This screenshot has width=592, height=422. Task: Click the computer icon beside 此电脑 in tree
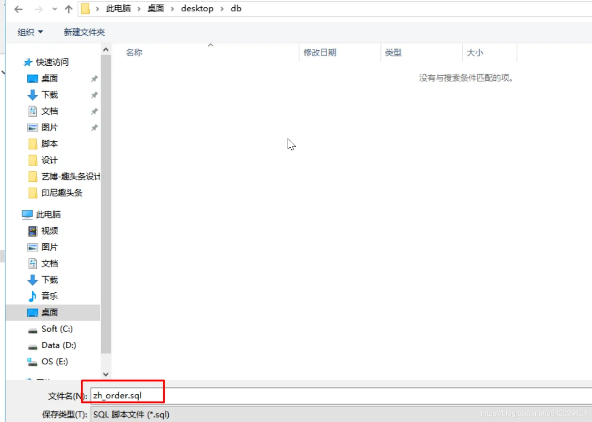pos(27,214)
